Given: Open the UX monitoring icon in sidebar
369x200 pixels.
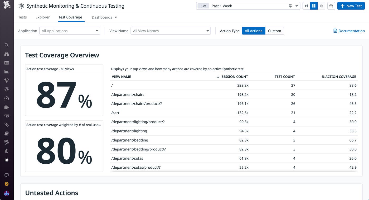Looking at the screenshot, I should coord(7,160).
